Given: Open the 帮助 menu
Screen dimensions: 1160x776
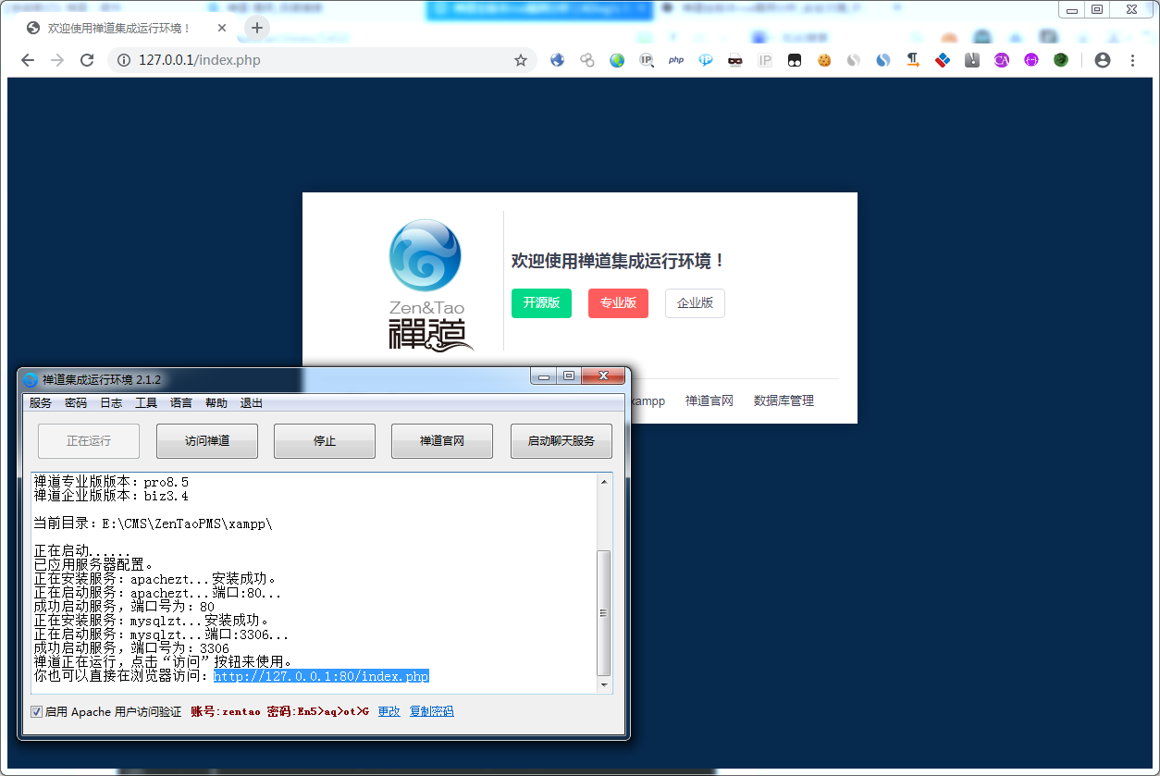Looking at the screenshot, I should click(216, 403).
